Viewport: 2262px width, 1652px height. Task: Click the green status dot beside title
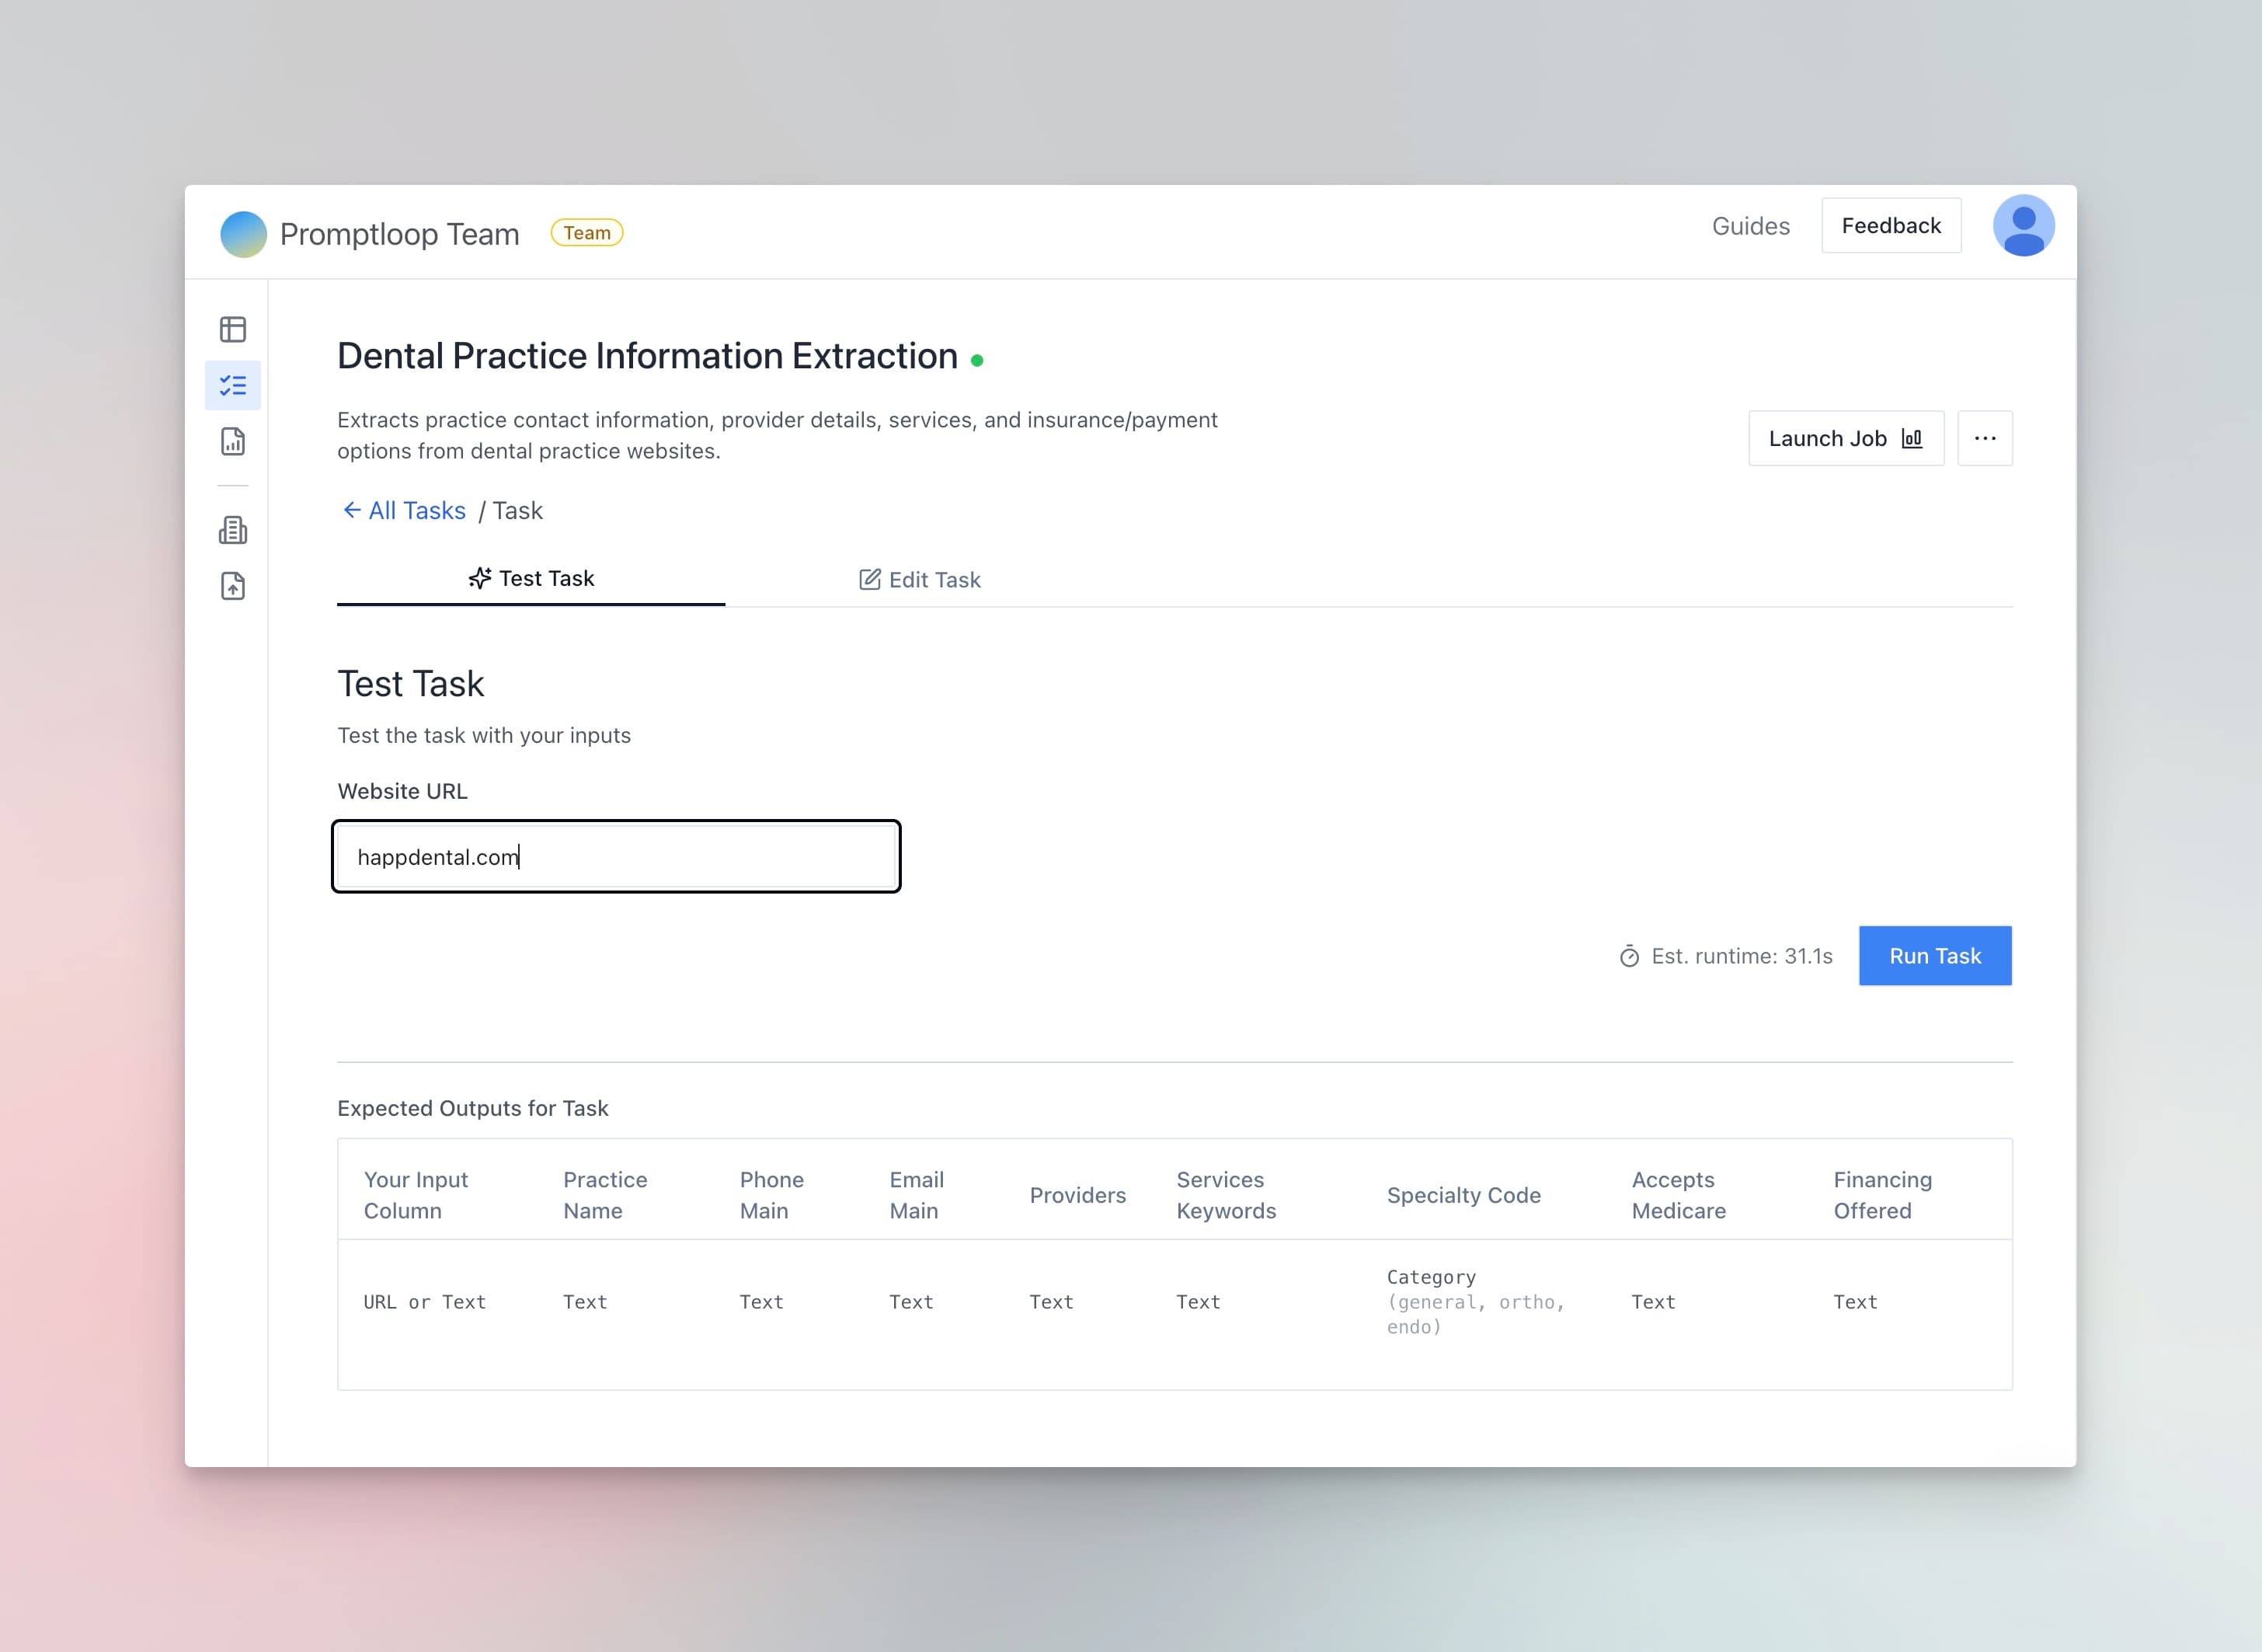(x=976, y=360)
